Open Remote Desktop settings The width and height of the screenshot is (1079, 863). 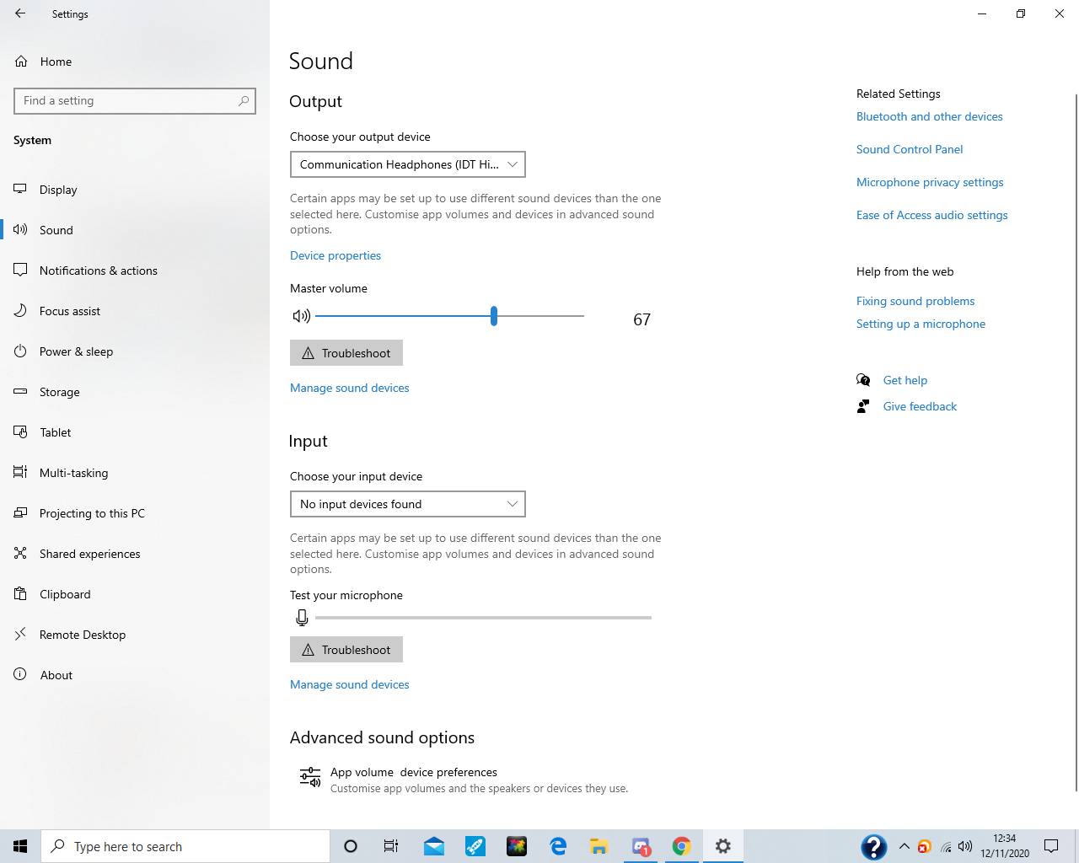tap(135, 635)
